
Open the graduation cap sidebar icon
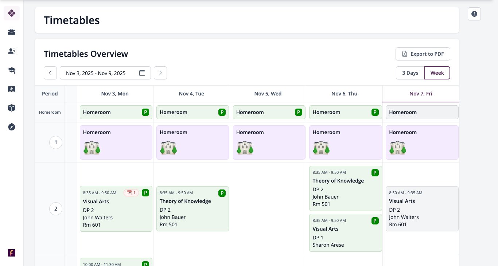(12, 70)
